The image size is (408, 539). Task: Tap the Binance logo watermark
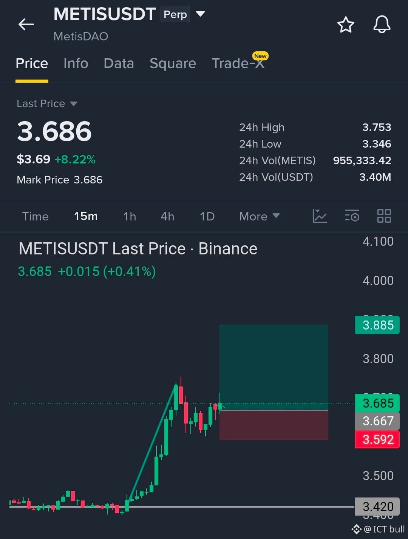coord(356,529)
